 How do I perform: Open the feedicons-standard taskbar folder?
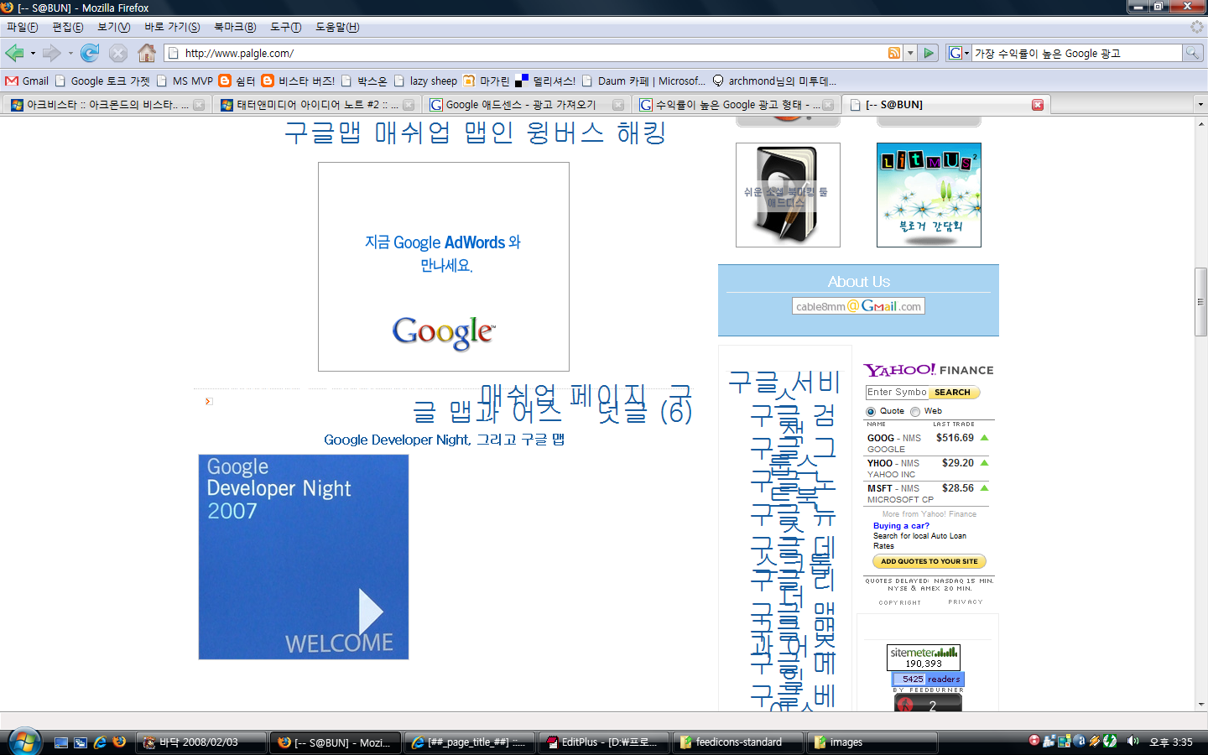(x=738, y=742)
